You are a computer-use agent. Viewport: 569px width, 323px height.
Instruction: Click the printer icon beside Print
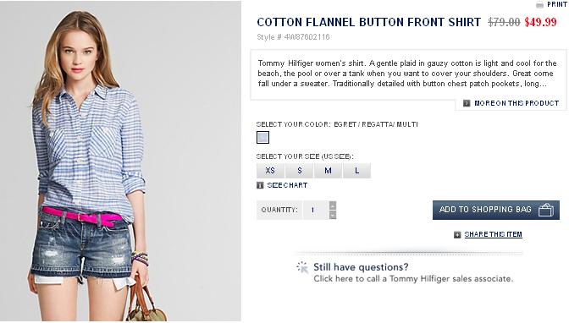(x=539, y=5)
